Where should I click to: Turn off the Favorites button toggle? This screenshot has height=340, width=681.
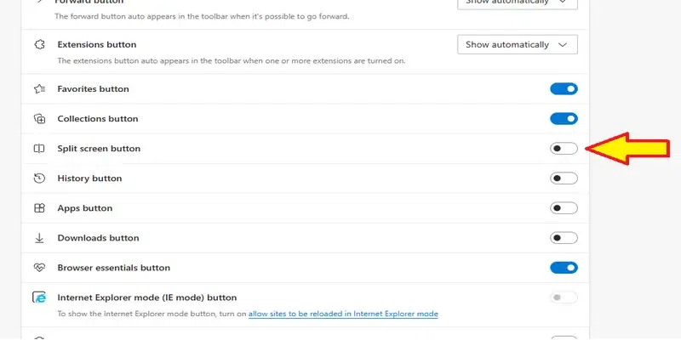(564, 88)
